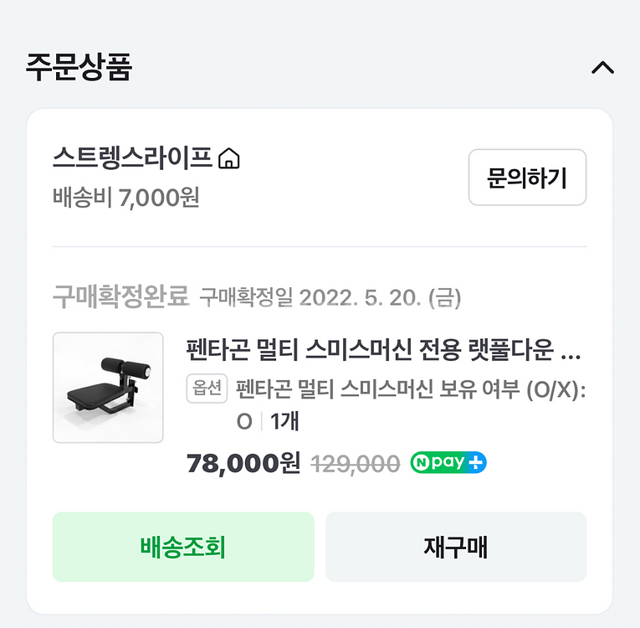Click the store home icon beside 스트렝스라이프
The width and height of the screenshot is (640, 628).
click(x=228, y=158)
